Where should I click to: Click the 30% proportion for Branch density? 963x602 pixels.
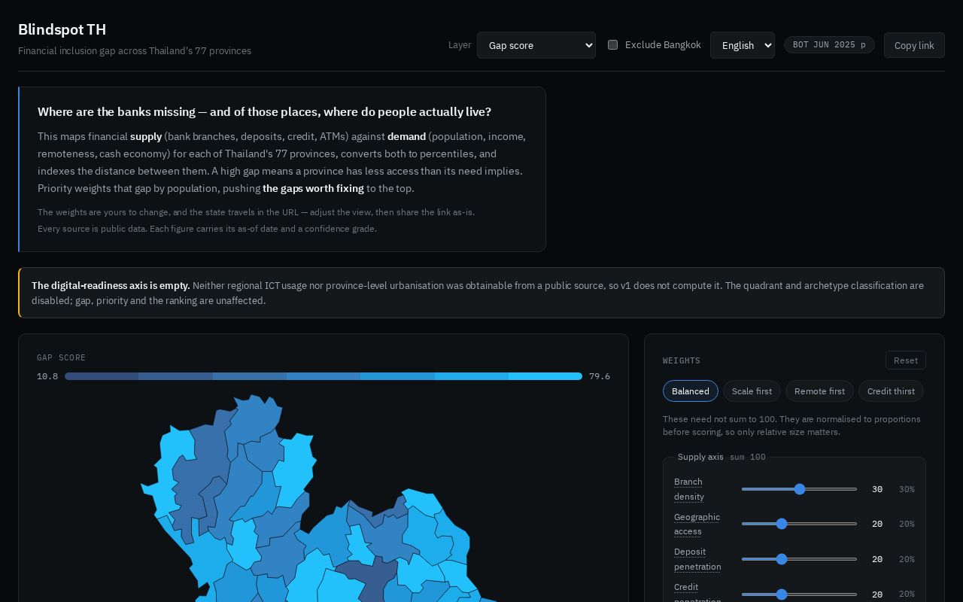click(x=907, y=489)
